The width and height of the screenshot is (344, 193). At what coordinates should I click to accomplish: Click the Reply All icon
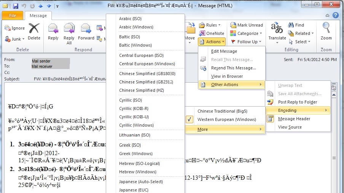click(x=69, y=31)
